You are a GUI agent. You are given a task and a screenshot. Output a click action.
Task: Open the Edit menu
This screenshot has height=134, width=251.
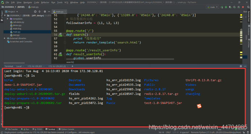tap(13, 3)
